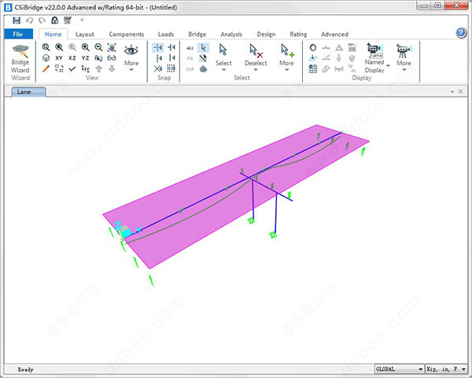This screenshot has width=472, height=378.
Task: Expand the Select group More dropdown
Action: pos(286,58)
